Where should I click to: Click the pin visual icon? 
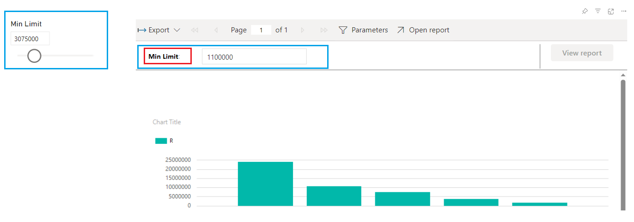point(585,11)
